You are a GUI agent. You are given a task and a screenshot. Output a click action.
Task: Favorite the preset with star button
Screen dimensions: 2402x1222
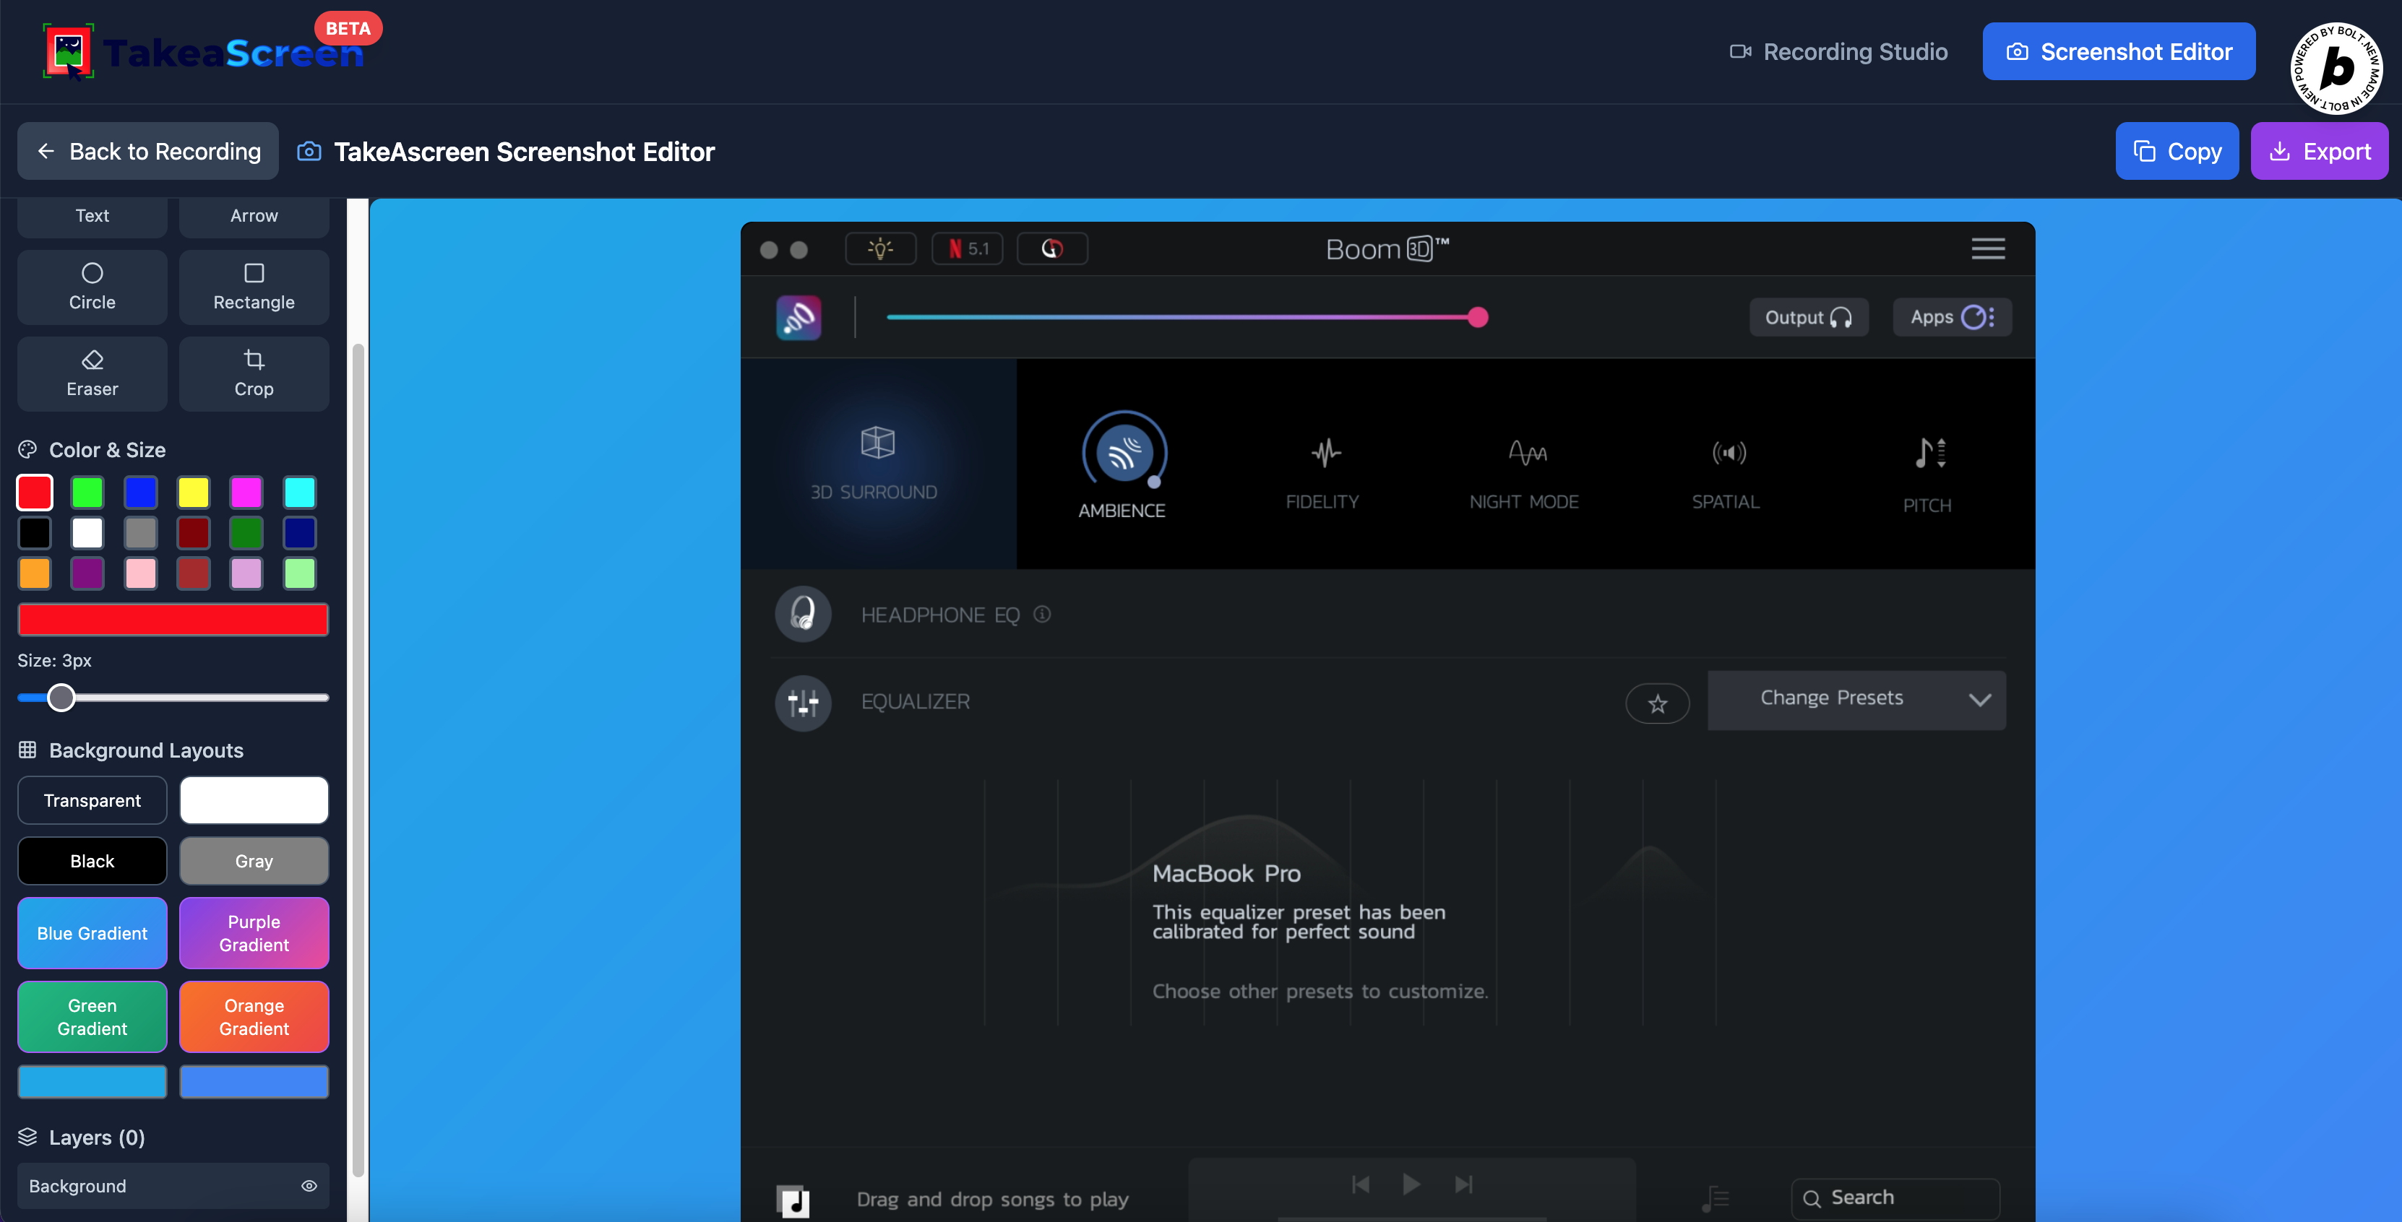(1656, 703)
